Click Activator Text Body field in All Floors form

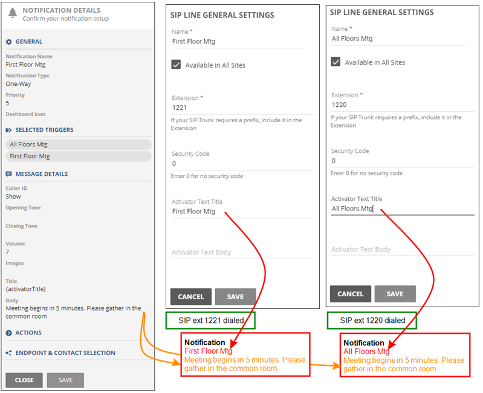403,250
